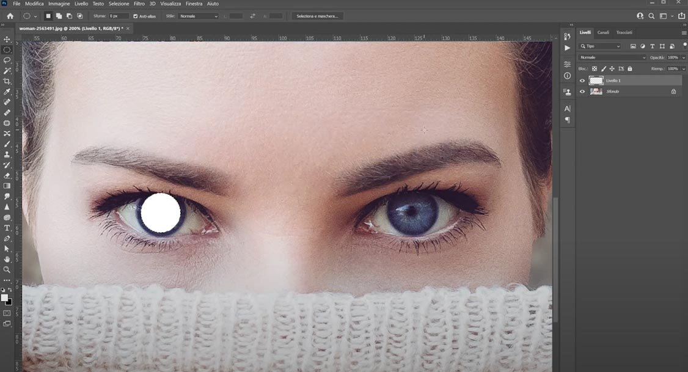Open the layer filter Tipo dropdown
The image size is (688, 372).
pyautogui.click(x=600, y=46)
